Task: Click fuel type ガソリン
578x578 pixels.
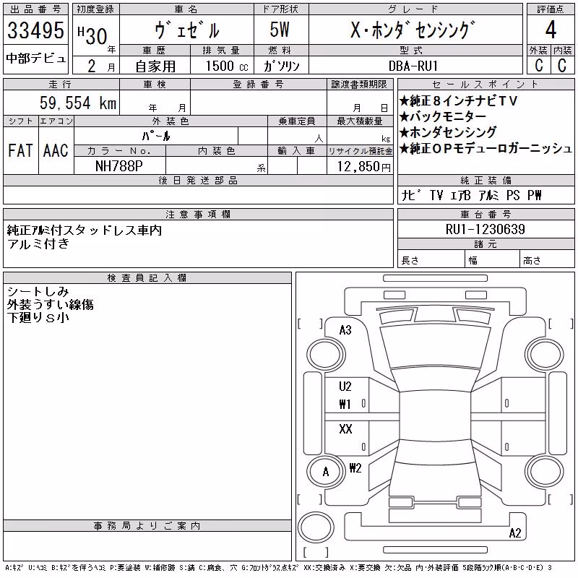Action: click(282, 66)
